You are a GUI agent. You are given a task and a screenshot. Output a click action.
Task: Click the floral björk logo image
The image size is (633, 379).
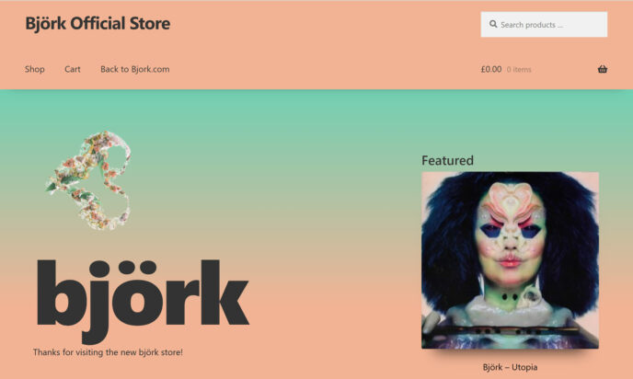[x=88, y=180]
